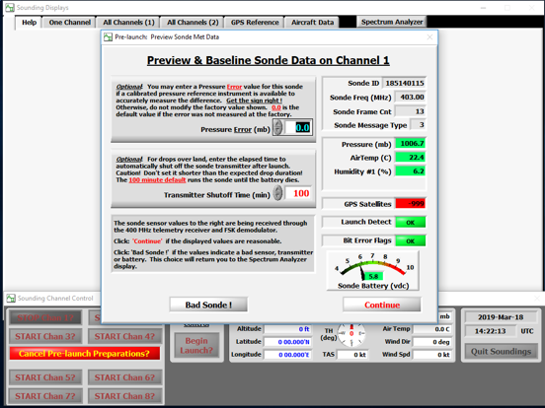
Task: Click the underlined Error link in instructions
Action: (x=234, y=87)
